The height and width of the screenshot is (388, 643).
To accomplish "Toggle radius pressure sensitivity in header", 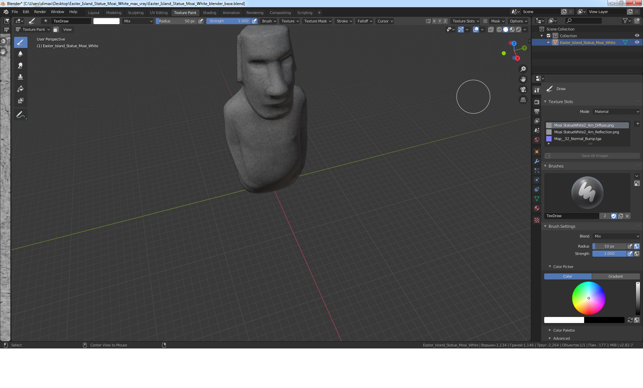I will pyautogui.click(x=201, y=21).
